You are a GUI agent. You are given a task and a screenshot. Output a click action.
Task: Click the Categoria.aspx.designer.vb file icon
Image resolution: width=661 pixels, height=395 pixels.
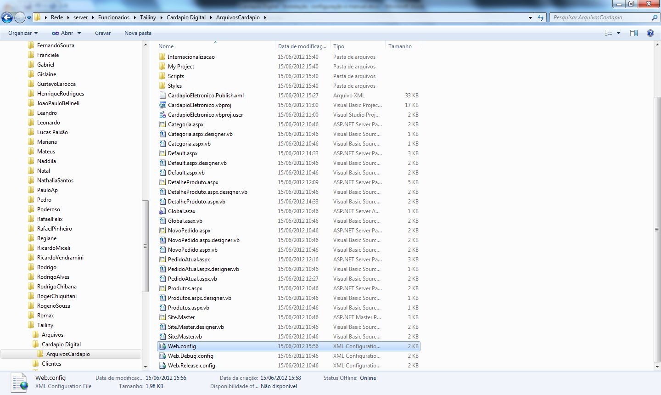[162, 134]
